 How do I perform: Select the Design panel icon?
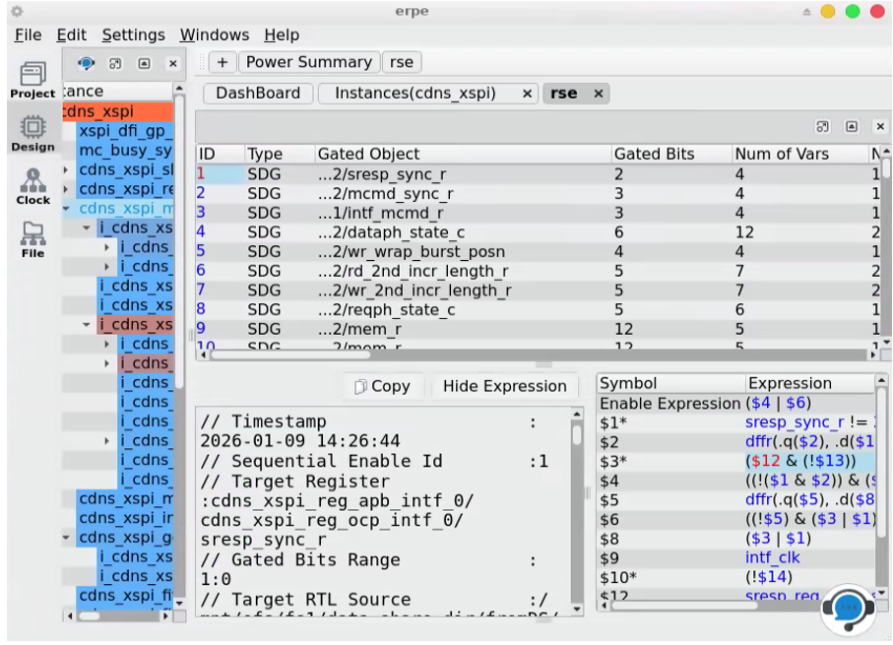(x=32, y=126)
